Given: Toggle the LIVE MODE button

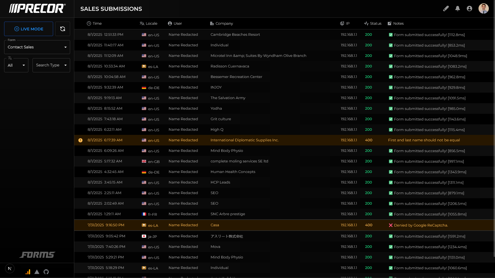Looking at the screenshot, I should [x=29, y=29].
